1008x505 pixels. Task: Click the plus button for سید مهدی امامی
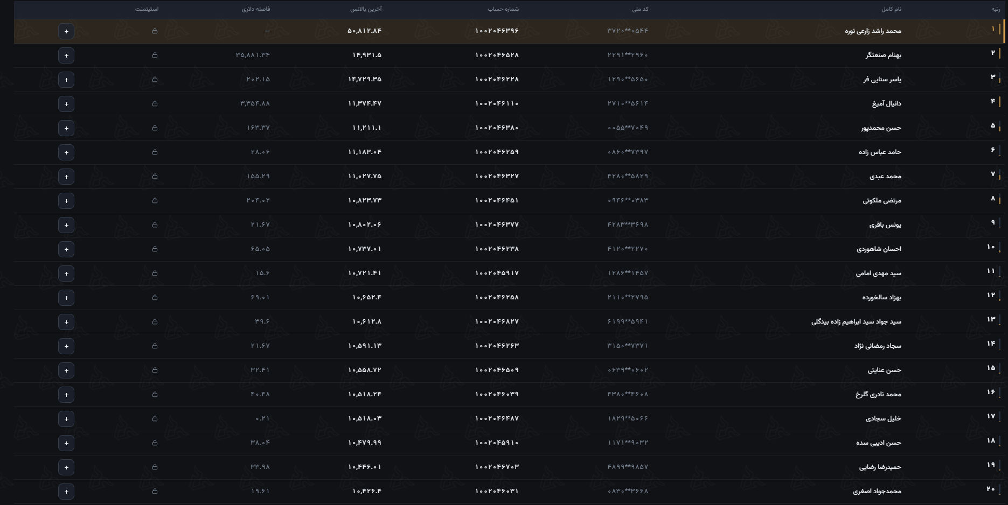click(x=66, y=273)
